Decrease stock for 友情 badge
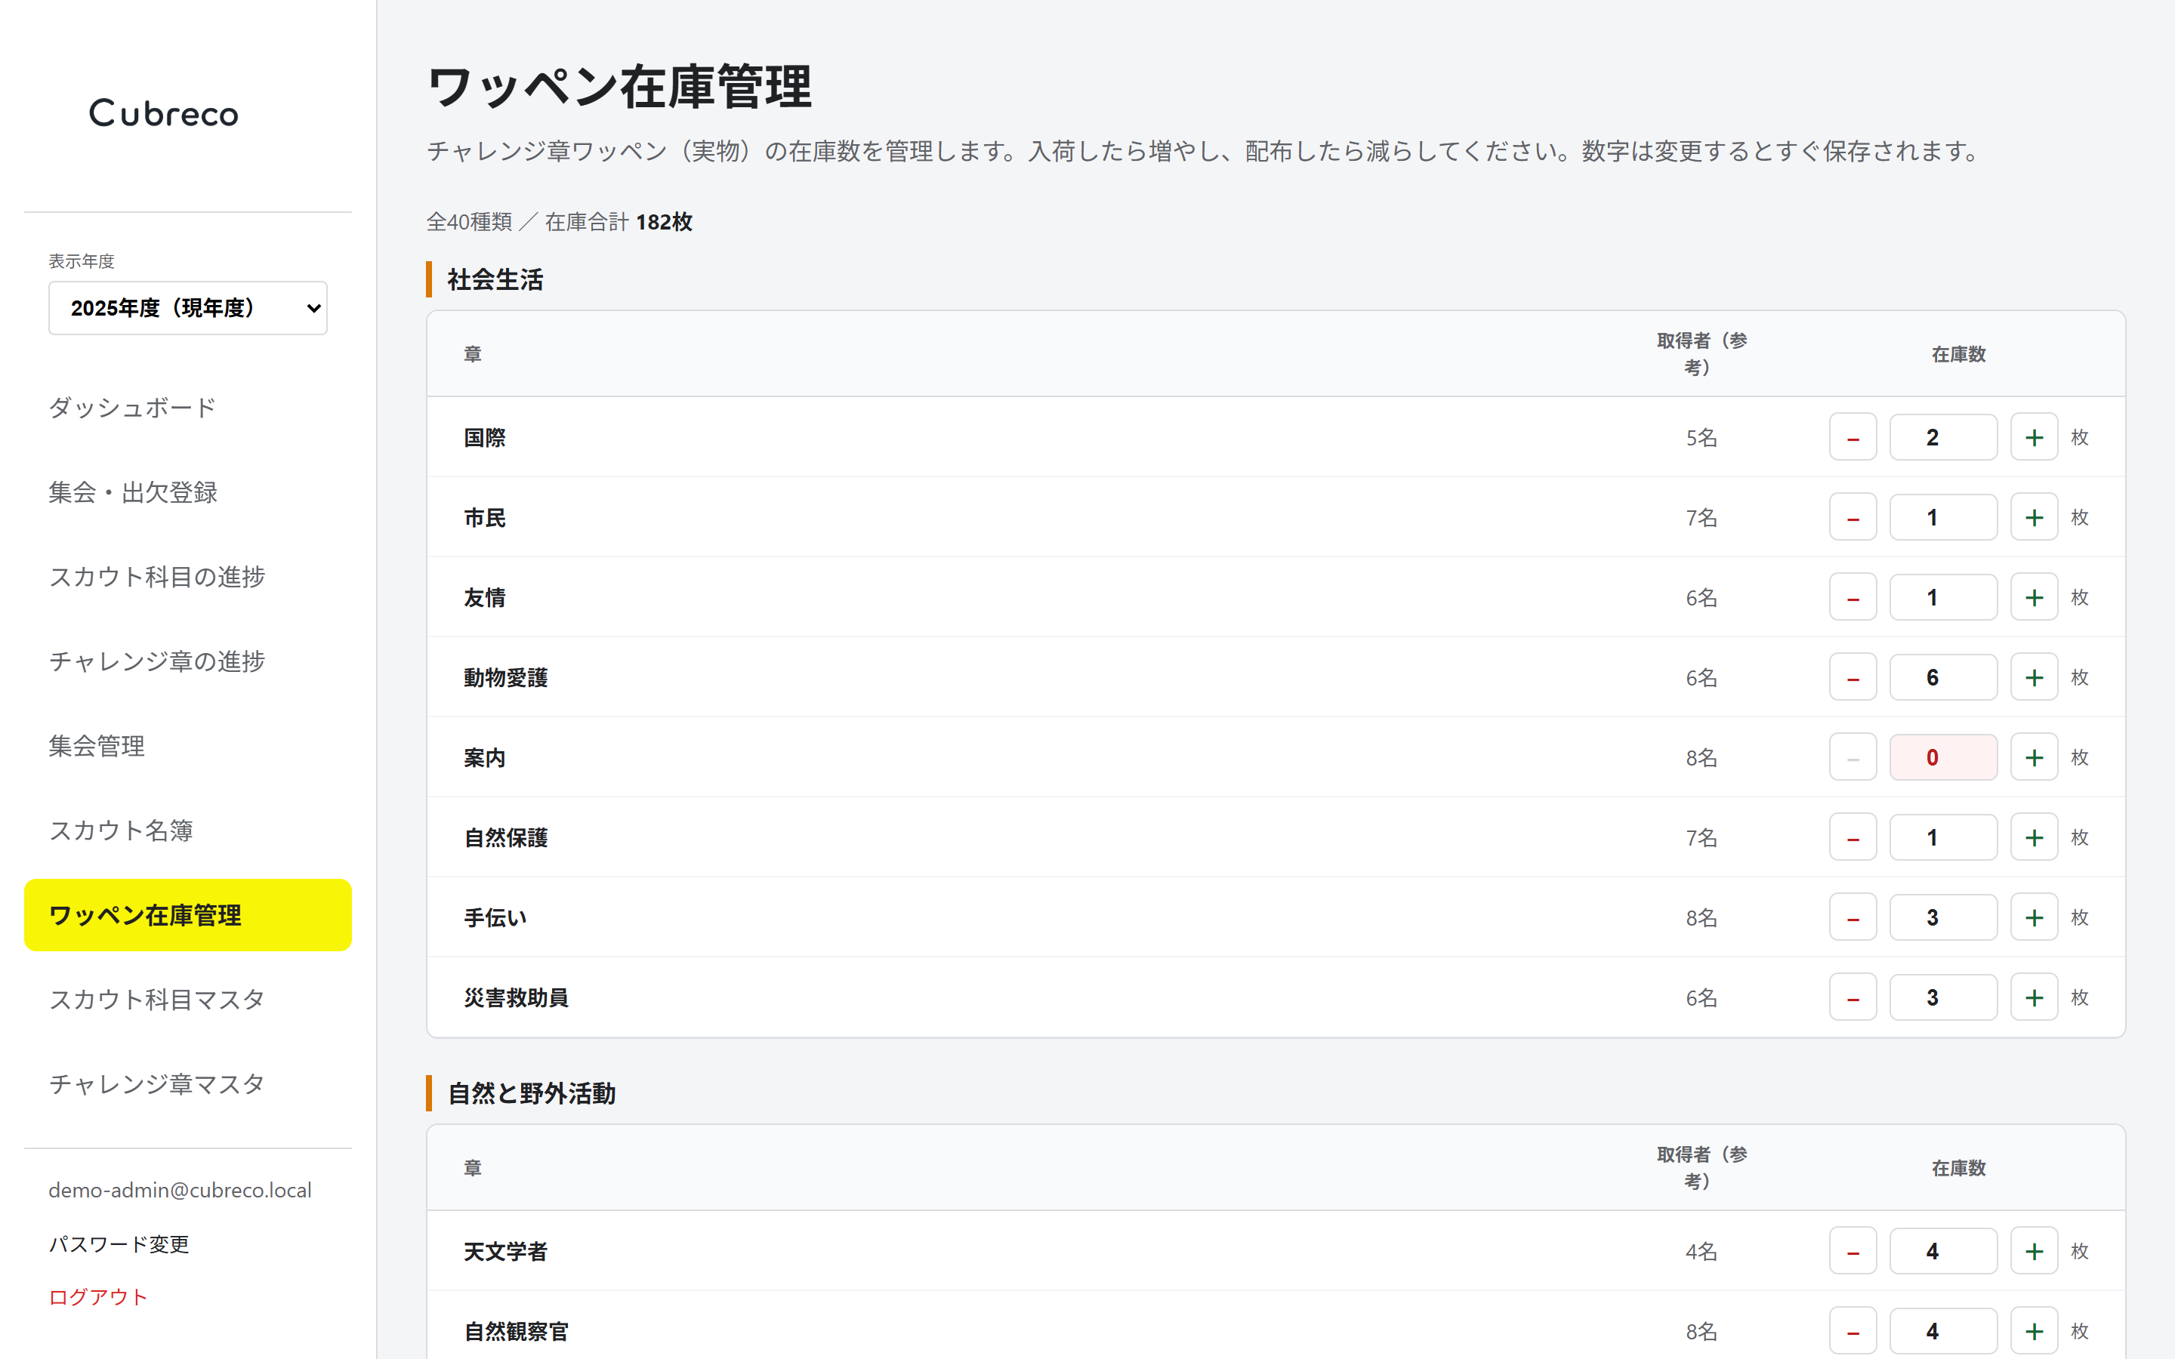Viewport: 2175px width, 1359px height. pyautogui.click(x=1853, y=596)
